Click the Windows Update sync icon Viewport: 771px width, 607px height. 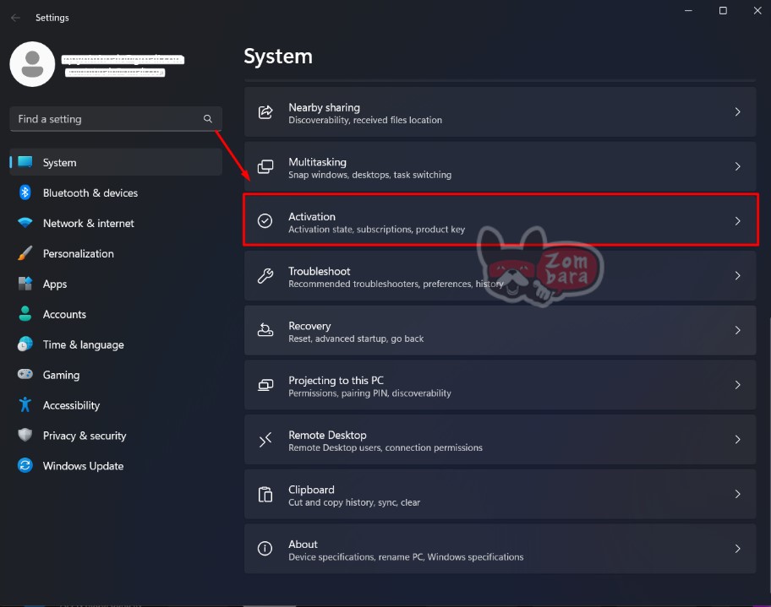pos(25,465)
